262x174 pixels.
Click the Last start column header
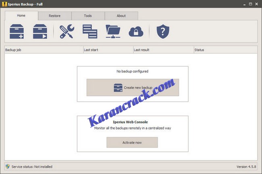108,50
